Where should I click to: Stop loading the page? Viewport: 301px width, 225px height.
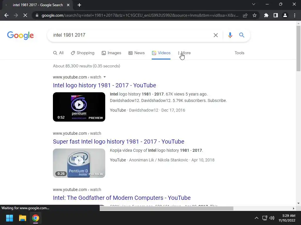pos(25,15)
